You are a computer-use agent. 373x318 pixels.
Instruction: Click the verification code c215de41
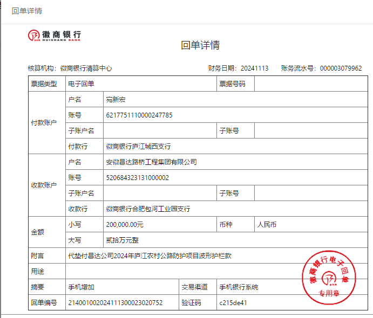(233, 302)
